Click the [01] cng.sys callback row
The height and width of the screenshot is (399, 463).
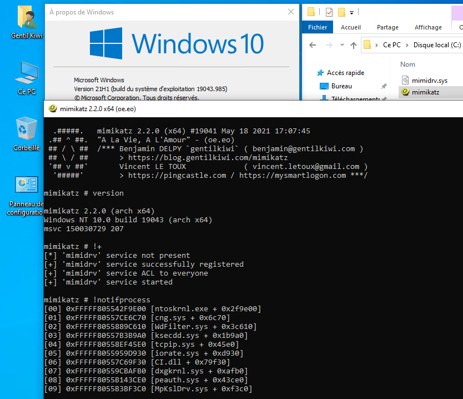point(137,317)
